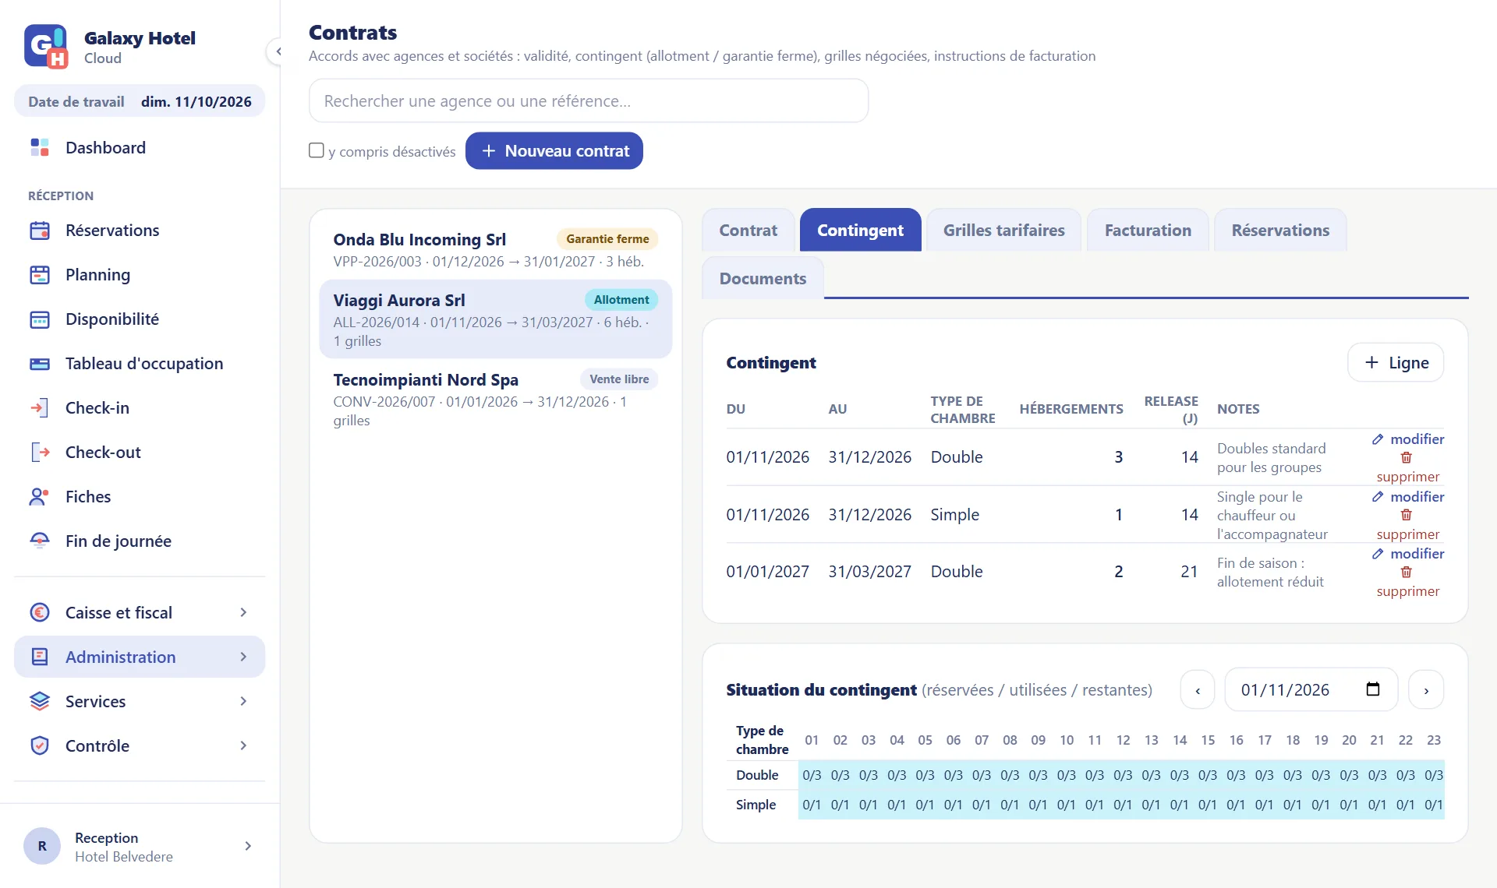Open Tableau d'occupation icon

click(40, 364)
